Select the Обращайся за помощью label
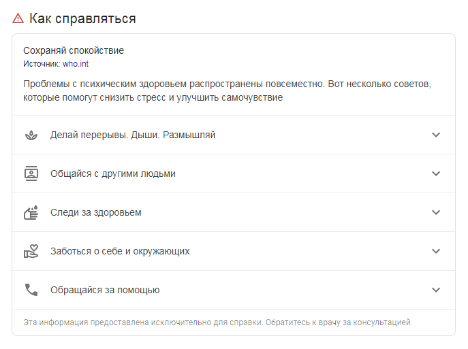 tap(105, 290)
